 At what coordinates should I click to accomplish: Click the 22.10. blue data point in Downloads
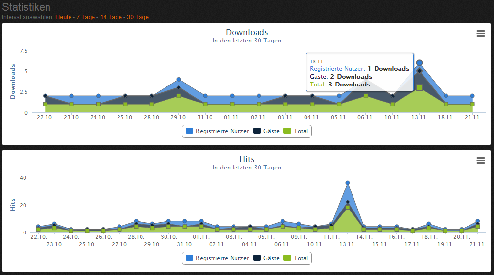pyautogui.click(x=45, y=96)
